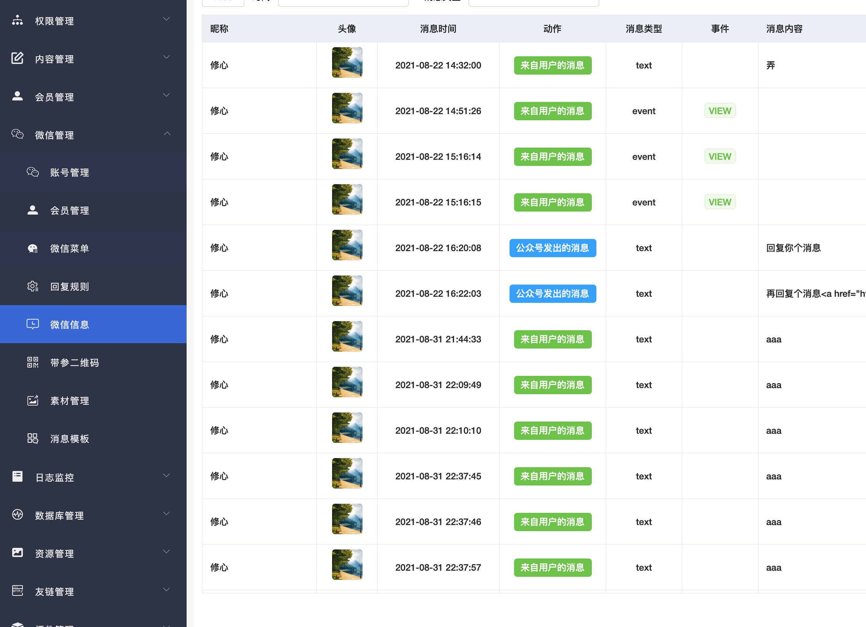866x627 pixels.
Task: Open the avatar thumbnail in first row
Action: coord(347,62)
